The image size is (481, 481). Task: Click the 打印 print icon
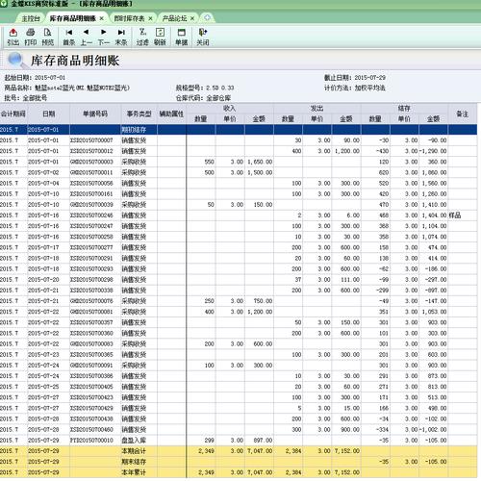click(x=31, y=37)
